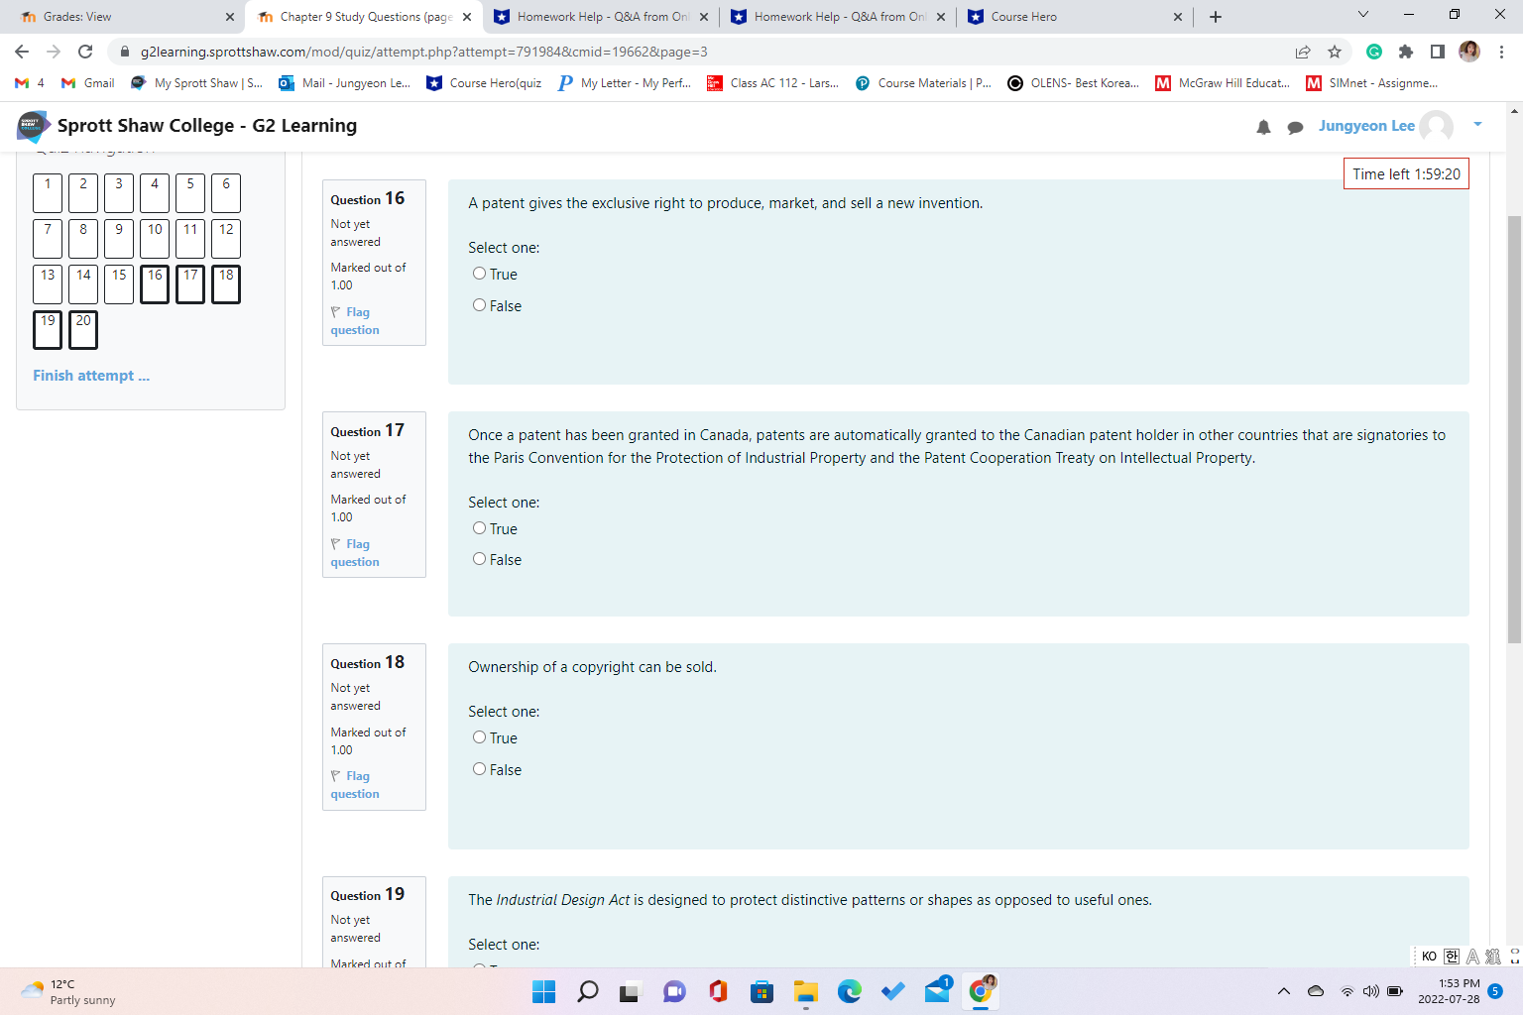
Task: Open the Mail app on the taskbar
Action: click(938, 990)
